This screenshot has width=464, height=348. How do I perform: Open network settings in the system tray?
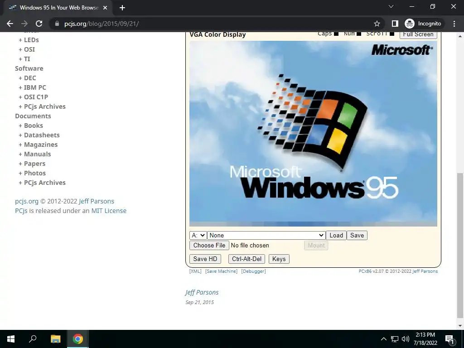click(395, 339)
